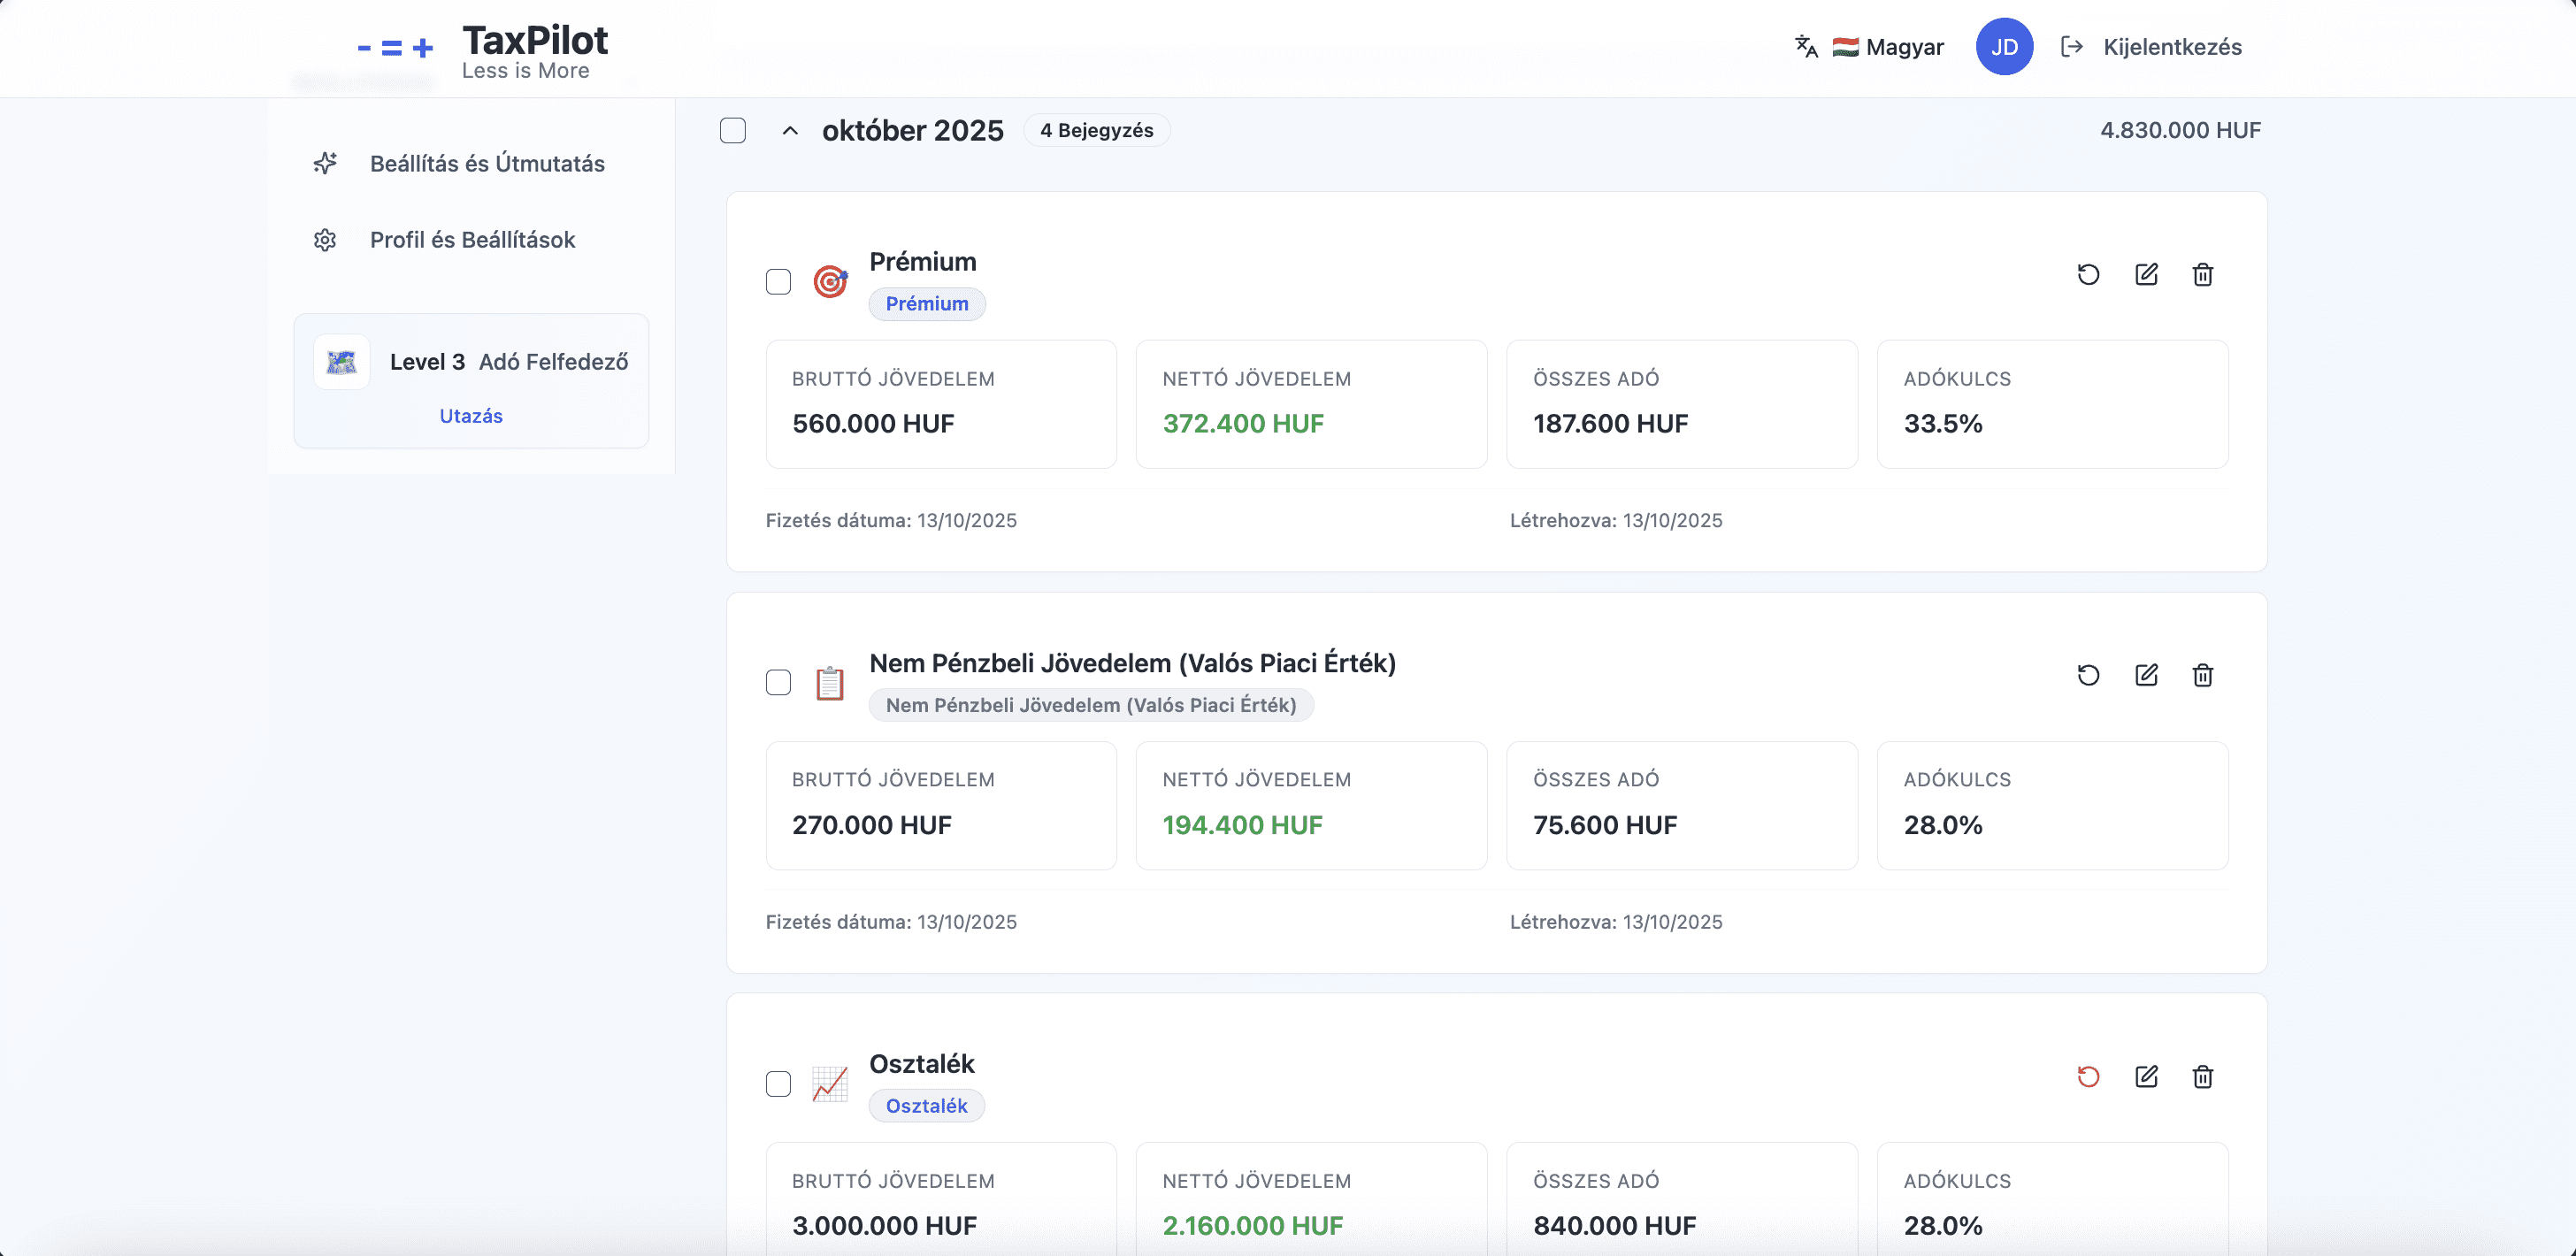Open the Utazás link in level card
The width and height of the screenshot is (2576, 1256).
point(470,416)
